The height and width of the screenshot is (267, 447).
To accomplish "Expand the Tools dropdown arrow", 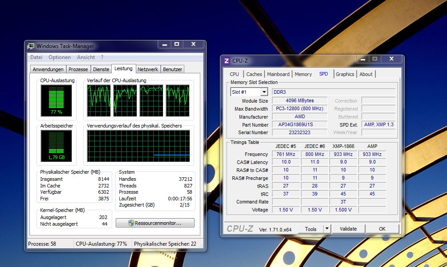I will (327, 229).
